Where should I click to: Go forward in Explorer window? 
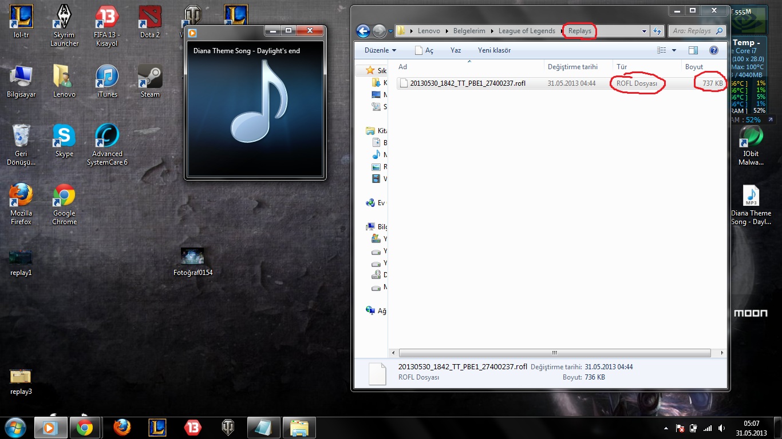378,31
